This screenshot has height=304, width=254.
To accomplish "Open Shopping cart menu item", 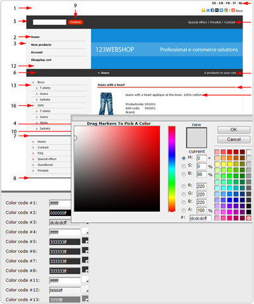I will (41, 60).
